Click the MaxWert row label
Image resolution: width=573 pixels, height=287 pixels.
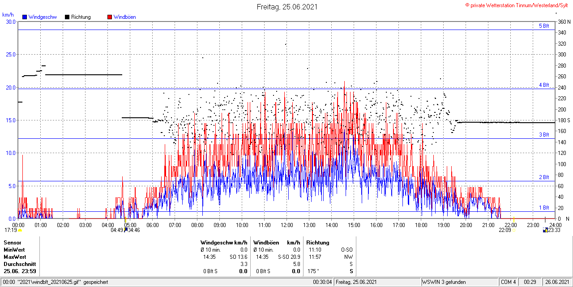click(15, 257)
